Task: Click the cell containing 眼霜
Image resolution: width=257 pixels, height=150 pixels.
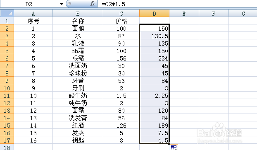Action: pos(78,58)
